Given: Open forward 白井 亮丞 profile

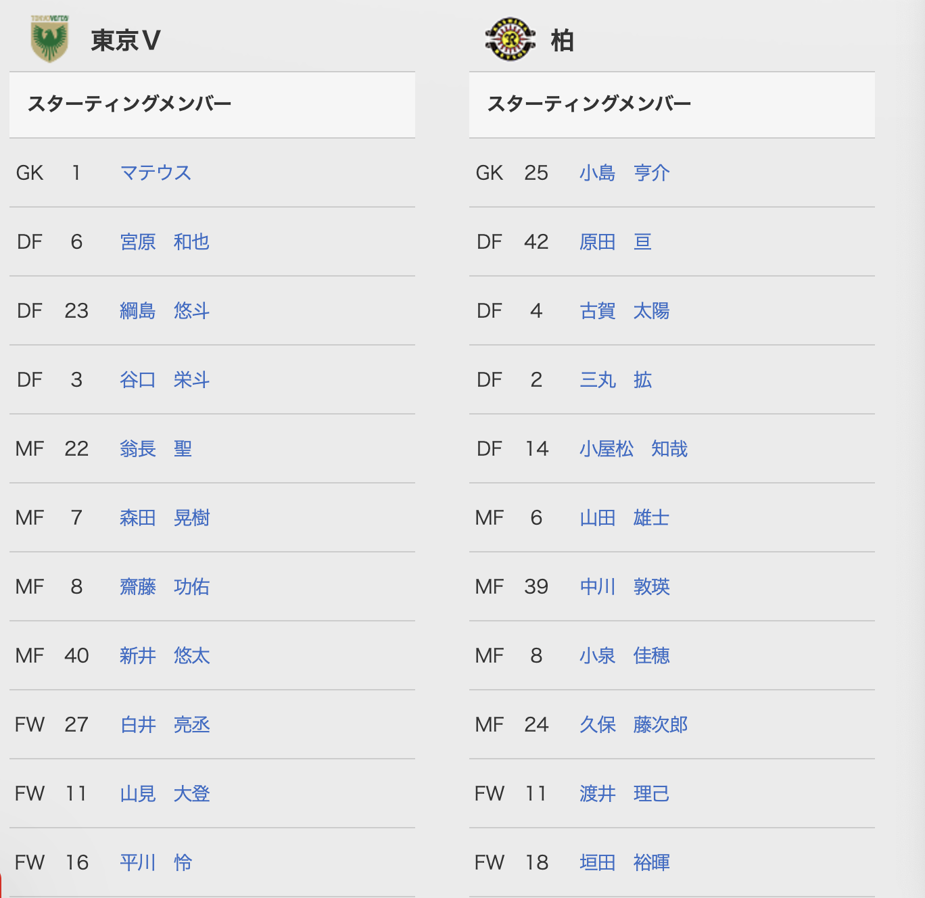Looking at the screenshot, I should (164, 724).
